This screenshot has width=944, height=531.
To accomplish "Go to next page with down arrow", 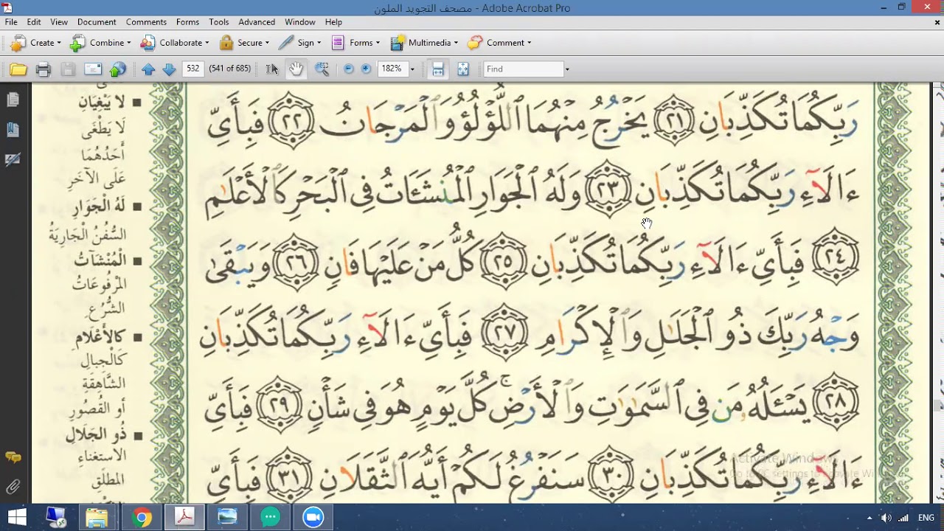I will click(169, 69).
